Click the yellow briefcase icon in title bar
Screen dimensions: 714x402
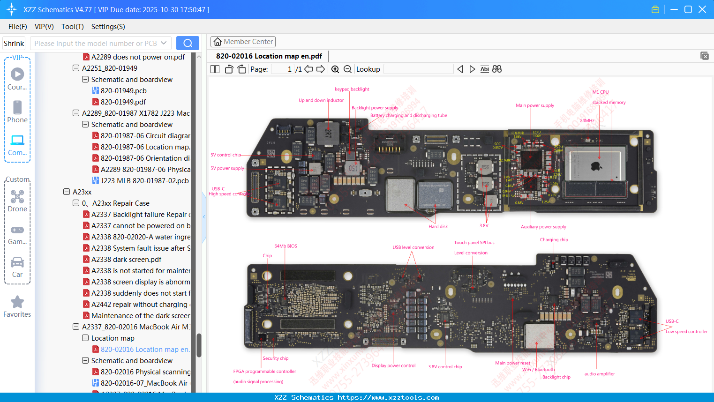pyautogui.click(x=655, y=9)
